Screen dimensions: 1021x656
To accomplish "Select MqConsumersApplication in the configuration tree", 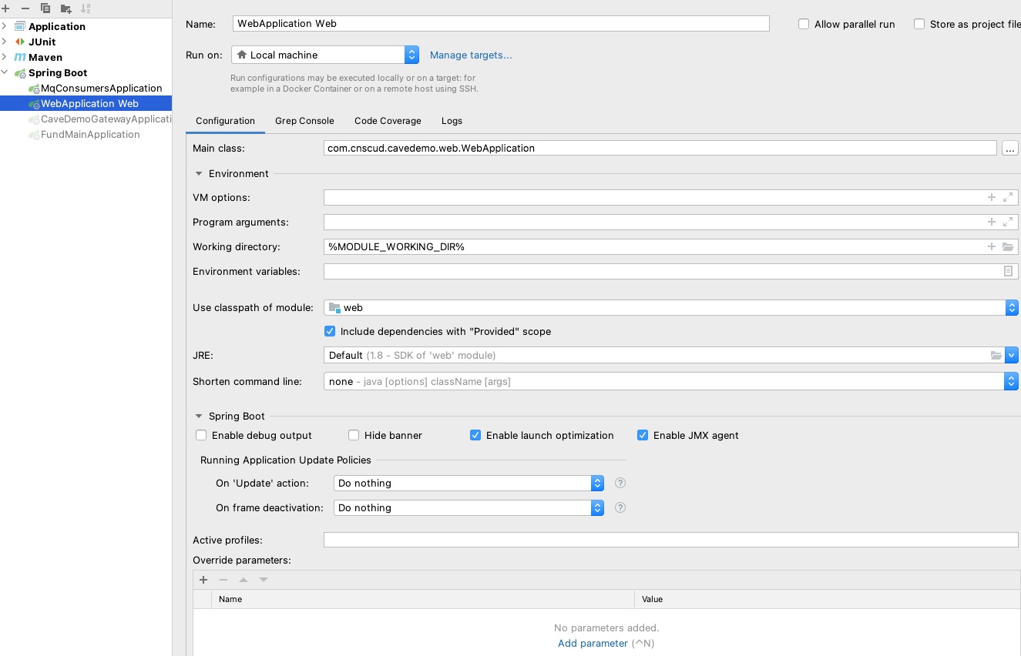I will (x=101, y=89).
